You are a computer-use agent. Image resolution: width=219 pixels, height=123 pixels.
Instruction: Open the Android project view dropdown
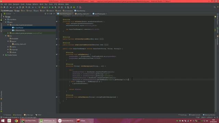(x=9, y=14)
